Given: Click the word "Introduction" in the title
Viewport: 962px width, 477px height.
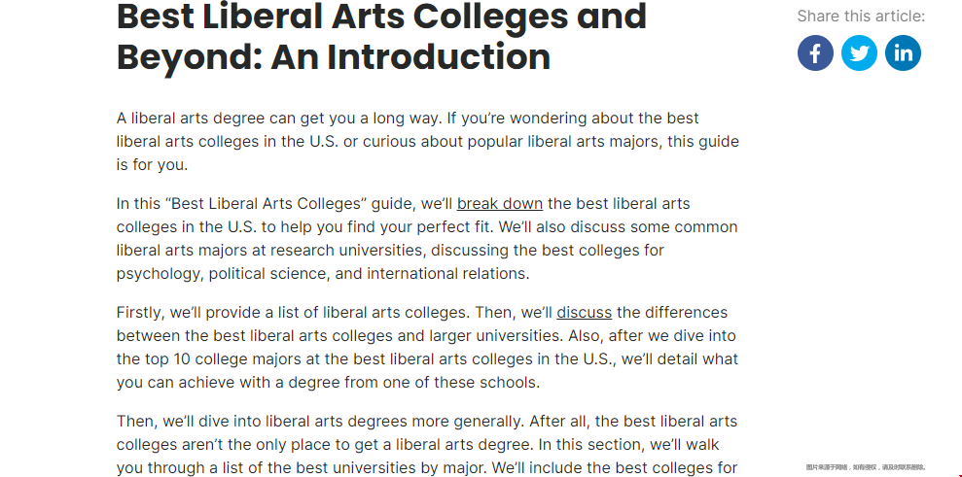Looking at the screenshot, I should [410, 56].
